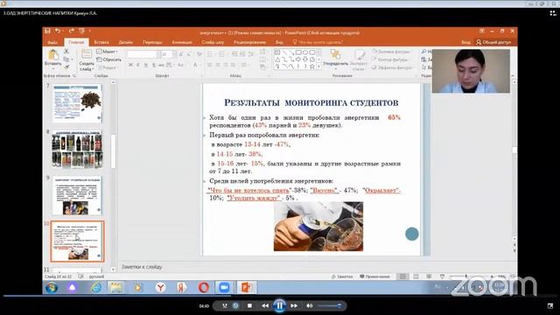Toggle text shadow formatting in the ribbon
This screenshot has height=315, width=560.
coord(154,65)
